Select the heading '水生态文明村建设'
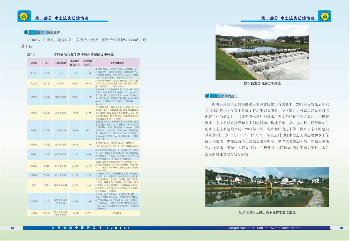 click(x=224, y=96)
